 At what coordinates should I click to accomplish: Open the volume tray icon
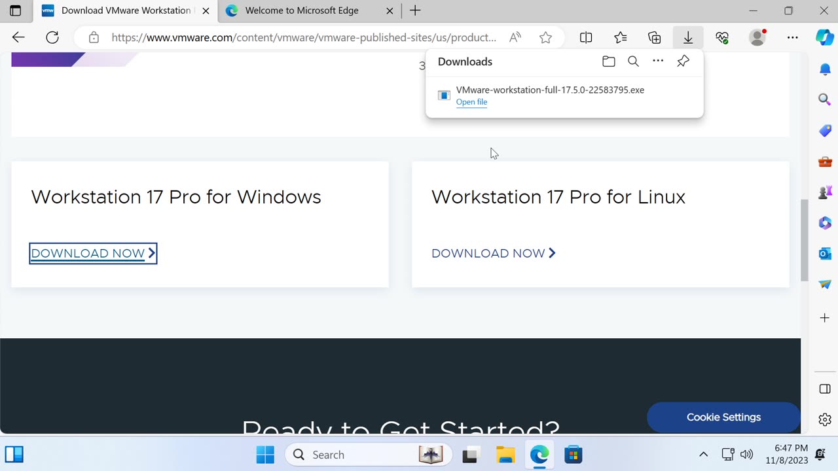click(746, 455)
